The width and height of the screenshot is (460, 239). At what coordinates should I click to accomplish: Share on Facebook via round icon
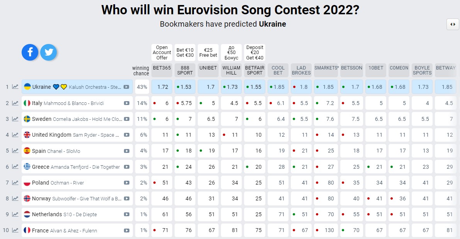(x=30, y=52)
